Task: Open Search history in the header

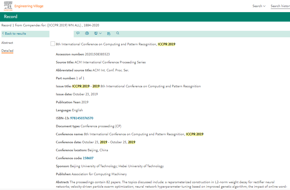Action: (x=280, y=6)
